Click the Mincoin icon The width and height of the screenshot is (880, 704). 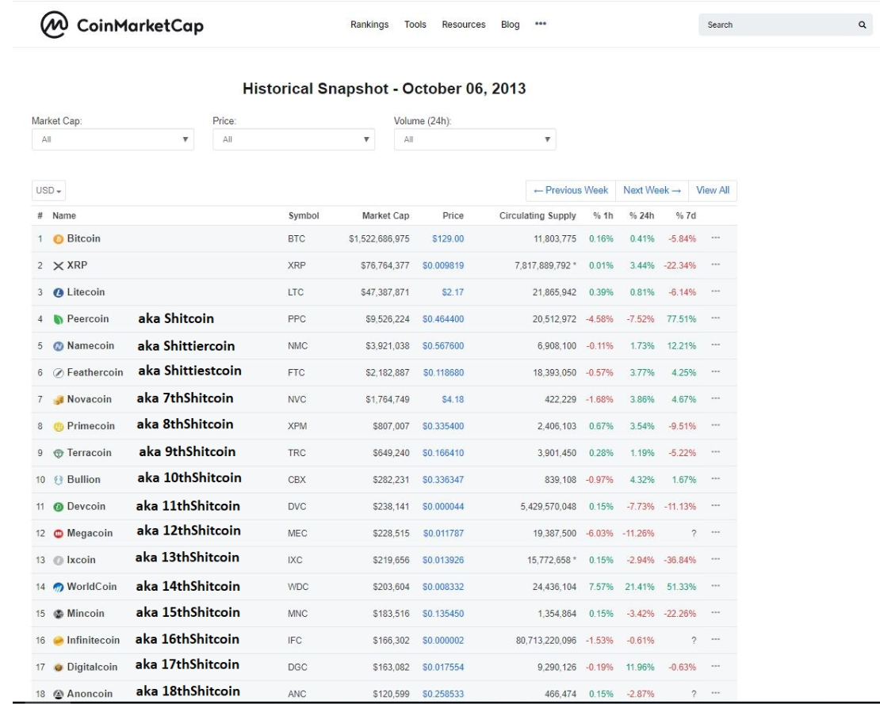[59, 614]
